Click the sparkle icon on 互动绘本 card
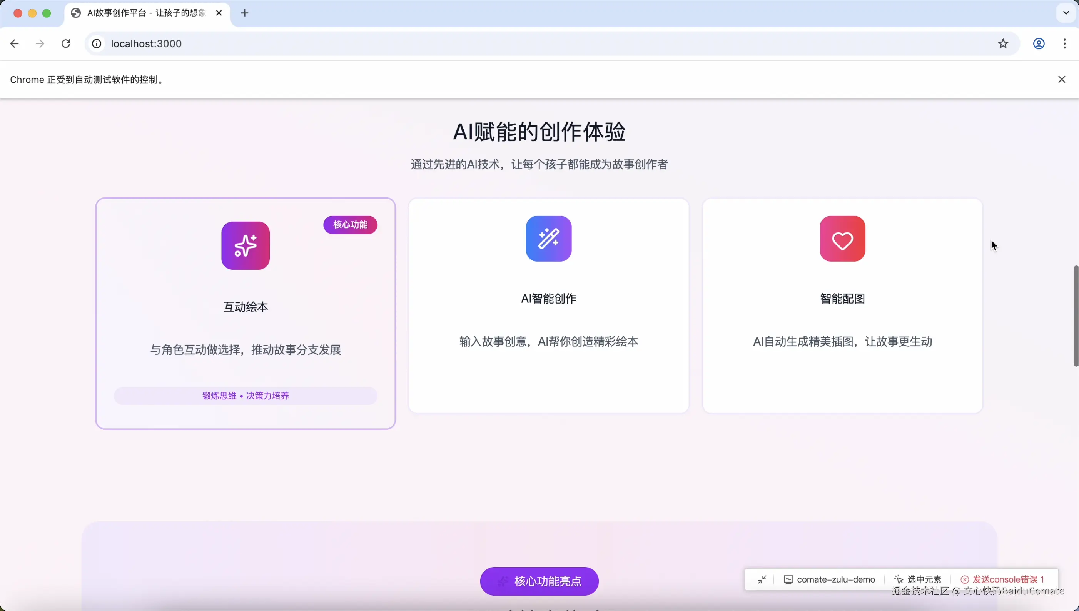The width and height of the screenshot is (1079, 611). pos(246,245)
